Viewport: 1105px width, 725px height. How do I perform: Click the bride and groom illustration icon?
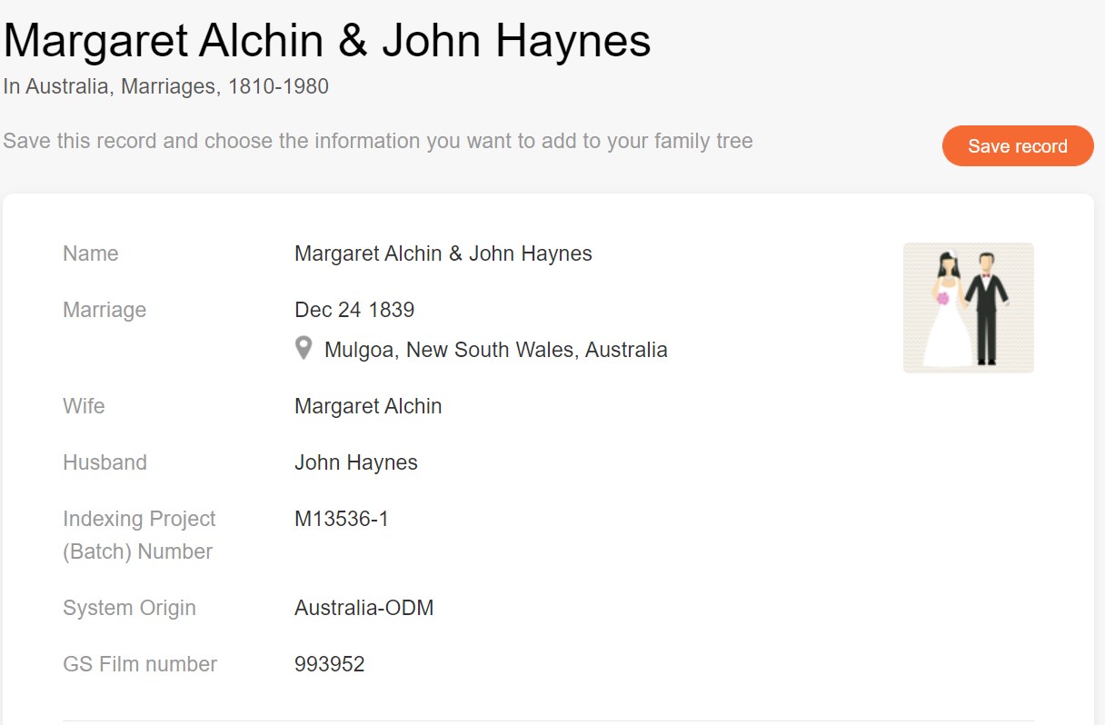click(x=968, y=306)
